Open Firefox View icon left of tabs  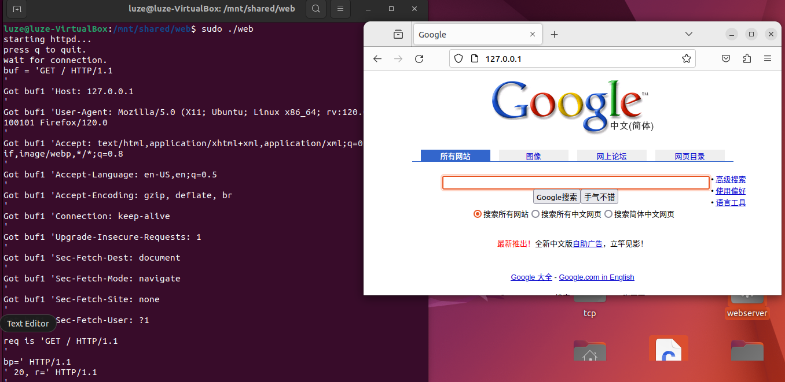(x=398, y=35)
